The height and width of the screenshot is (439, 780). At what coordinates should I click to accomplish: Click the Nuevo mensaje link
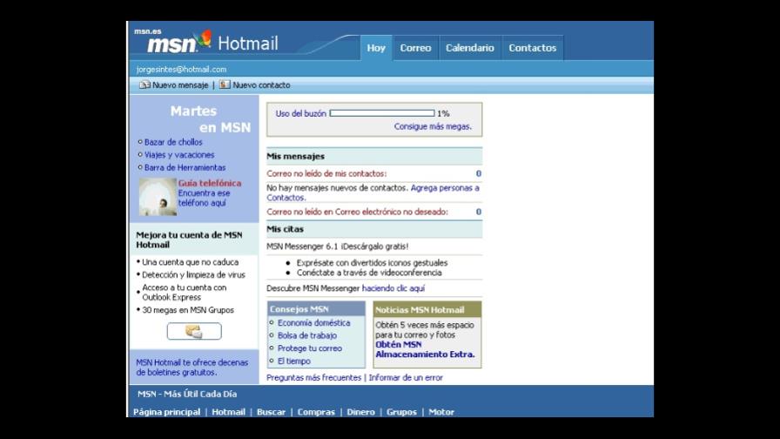pyautogui.click(x=180, y=85)
